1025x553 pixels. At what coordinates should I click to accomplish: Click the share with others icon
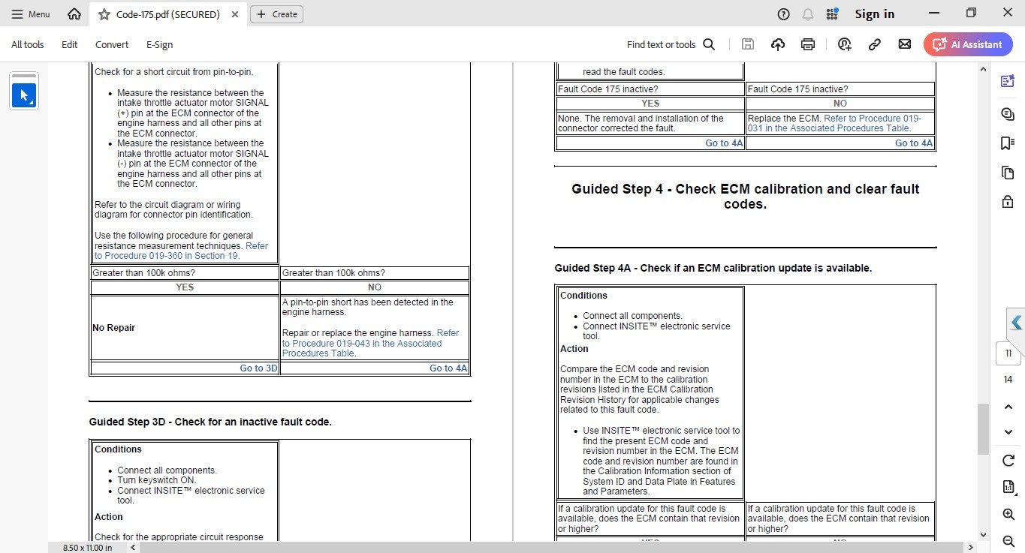tap(845, 44)
